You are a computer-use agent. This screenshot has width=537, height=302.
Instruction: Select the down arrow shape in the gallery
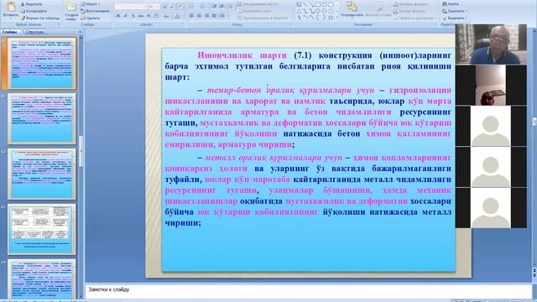coord(325,11)
